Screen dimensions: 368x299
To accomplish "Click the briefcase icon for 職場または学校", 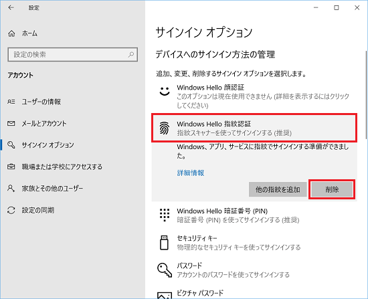I will 11,167.
